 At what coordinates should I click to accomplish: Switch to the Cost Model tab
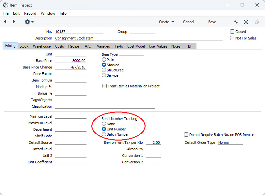pos(136,46)
